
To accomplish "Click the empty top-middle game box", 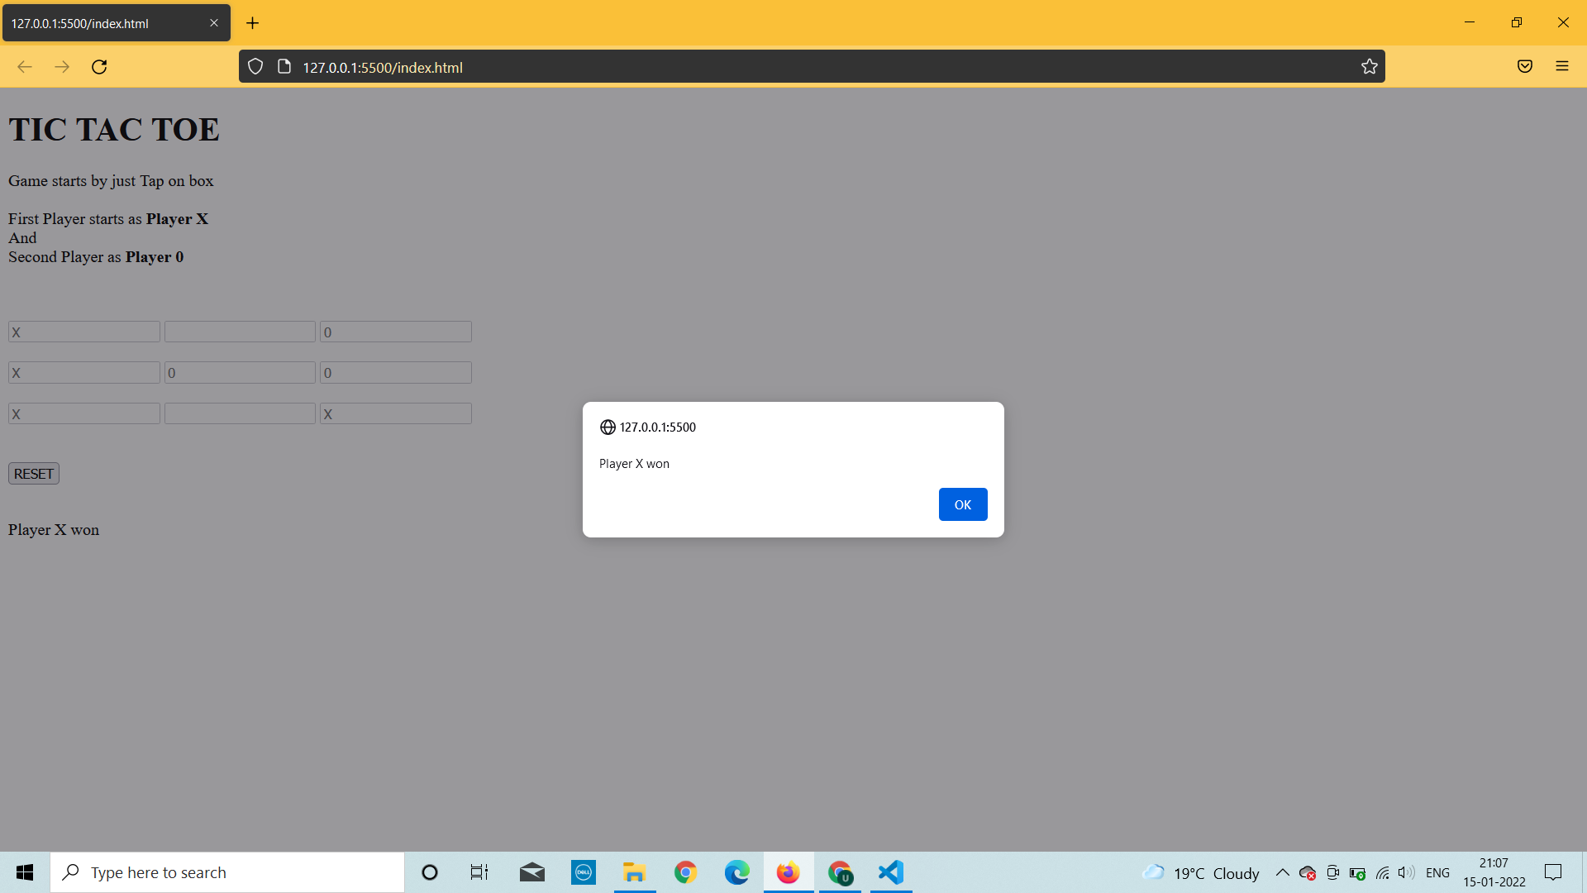I will click(x=240, y=332).
